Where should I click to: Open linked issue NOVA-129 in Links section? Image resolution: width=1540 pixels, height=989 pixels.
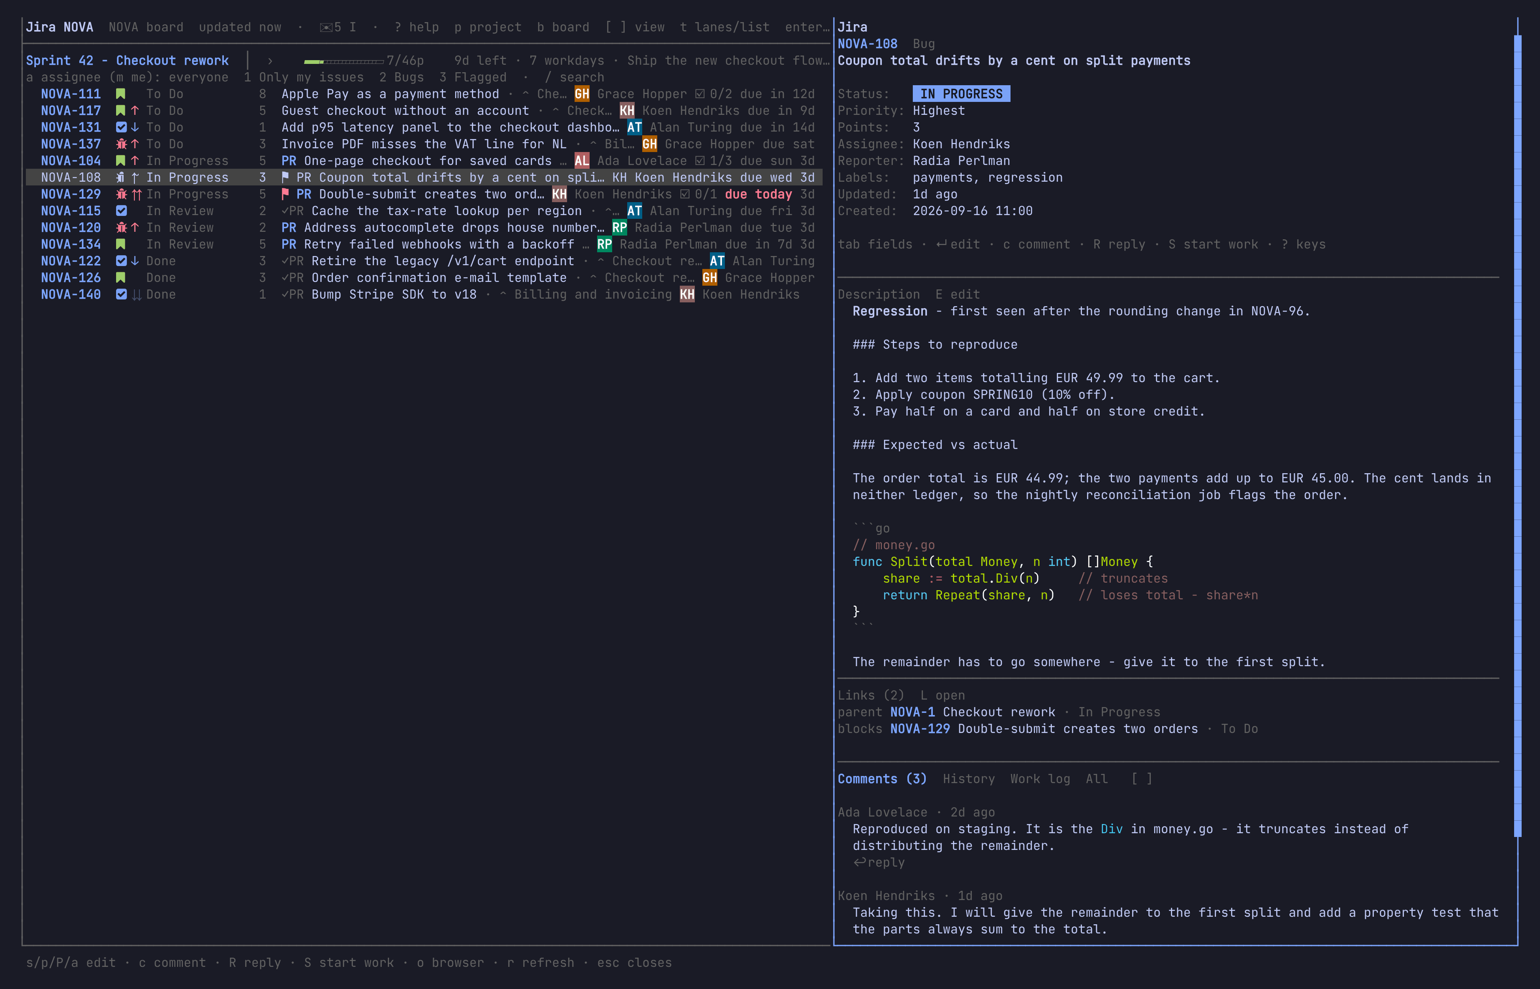920,728
